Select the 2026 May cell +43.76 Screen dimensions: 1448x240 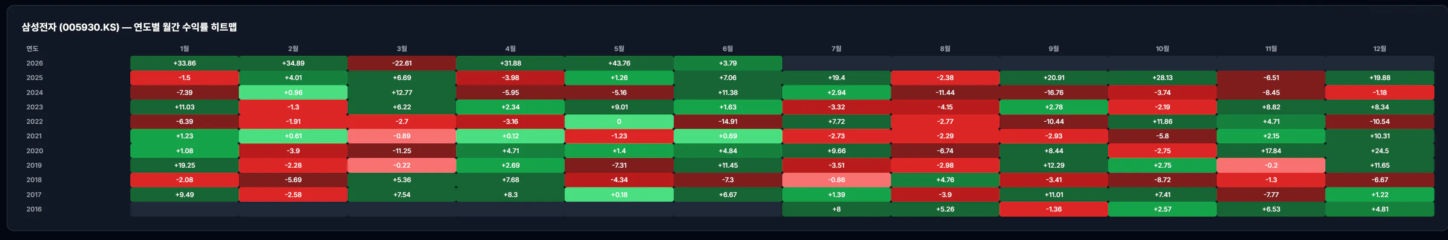619,63
